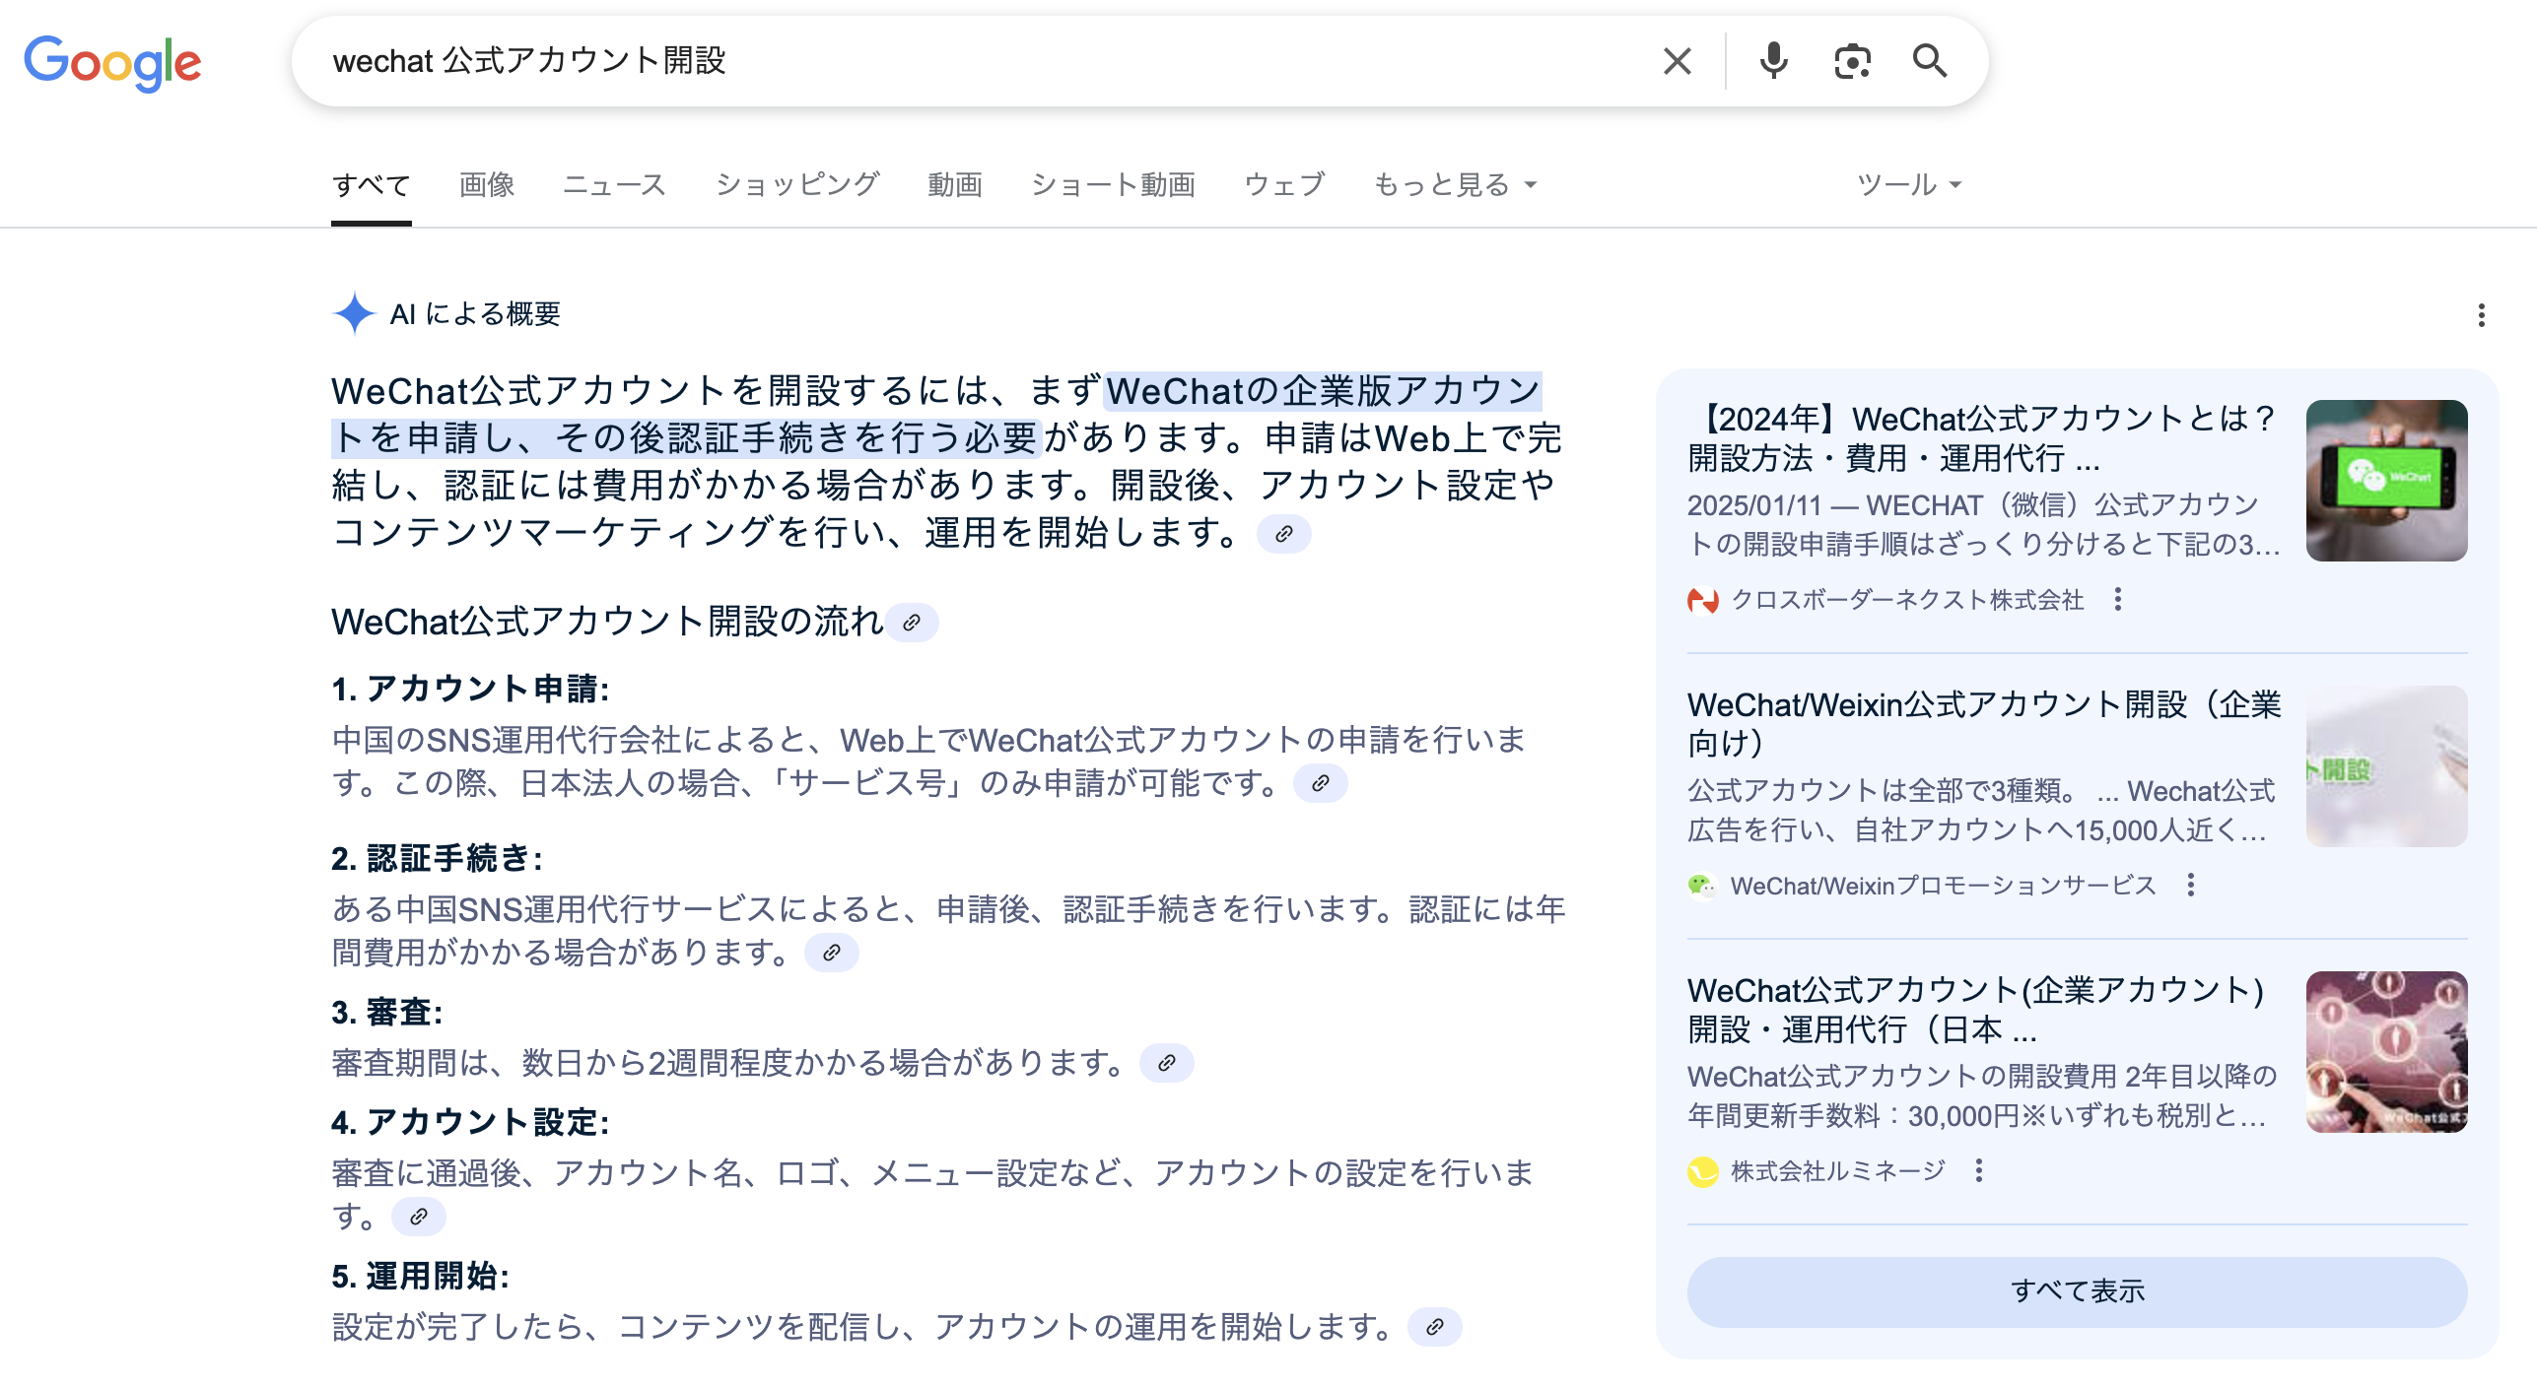The image size is (2537, 1387).
Task: Click link icon after 認証手続き description
Action: (831, 953)
